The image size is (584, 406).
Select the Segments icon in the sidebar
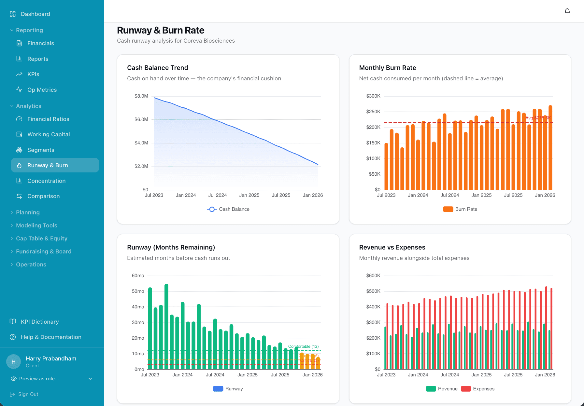pos(19,150)
